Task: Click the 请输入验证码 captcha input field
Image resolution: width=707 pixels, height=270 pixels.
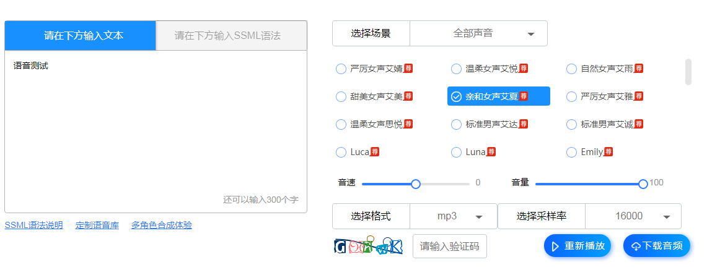Action: pos(449,246)
